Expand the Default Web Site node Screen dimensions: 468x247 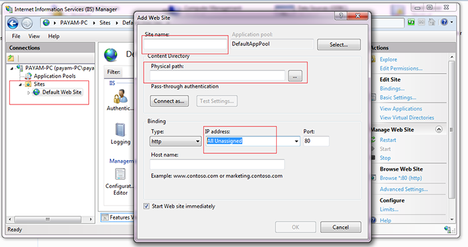(29, 92)
